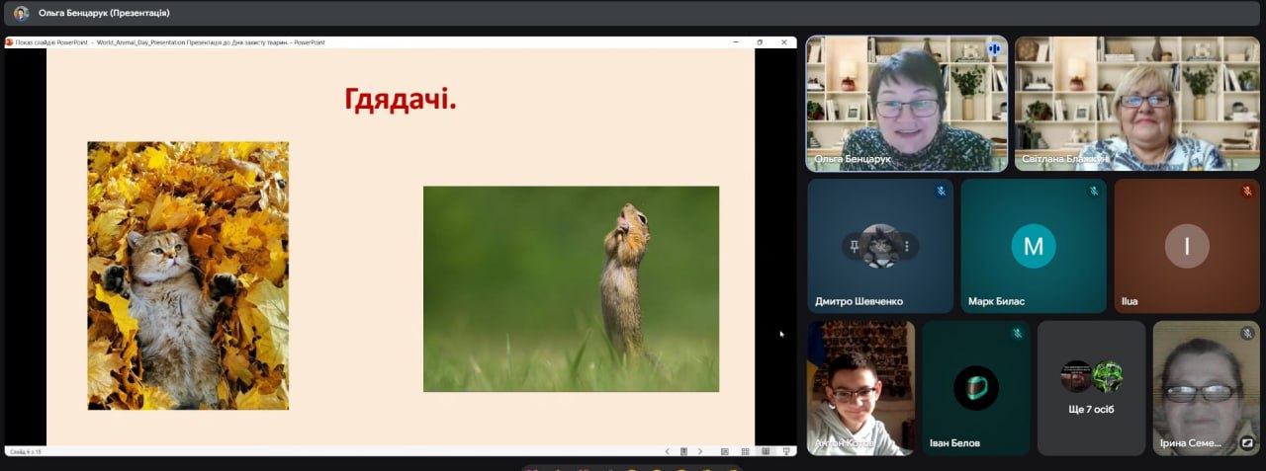Switch to PowerPoint Normal view icon
1266x471 pixels.
click(725, 451)
